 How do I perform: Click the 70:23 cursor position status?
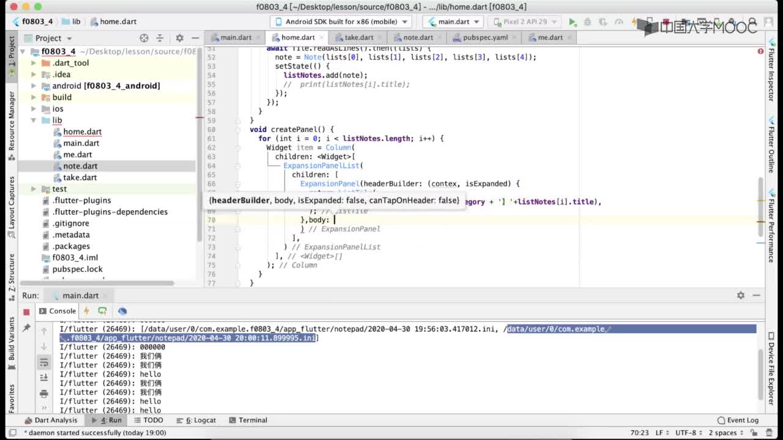click(x=639, y=433)
